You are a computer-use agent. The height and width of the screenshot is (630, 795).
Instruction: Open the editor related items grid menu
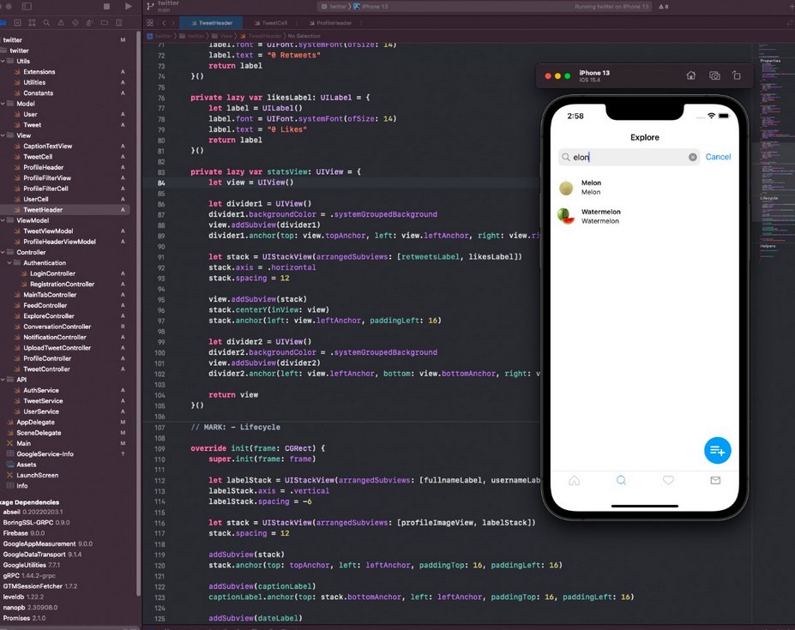(x=149, y=23)
